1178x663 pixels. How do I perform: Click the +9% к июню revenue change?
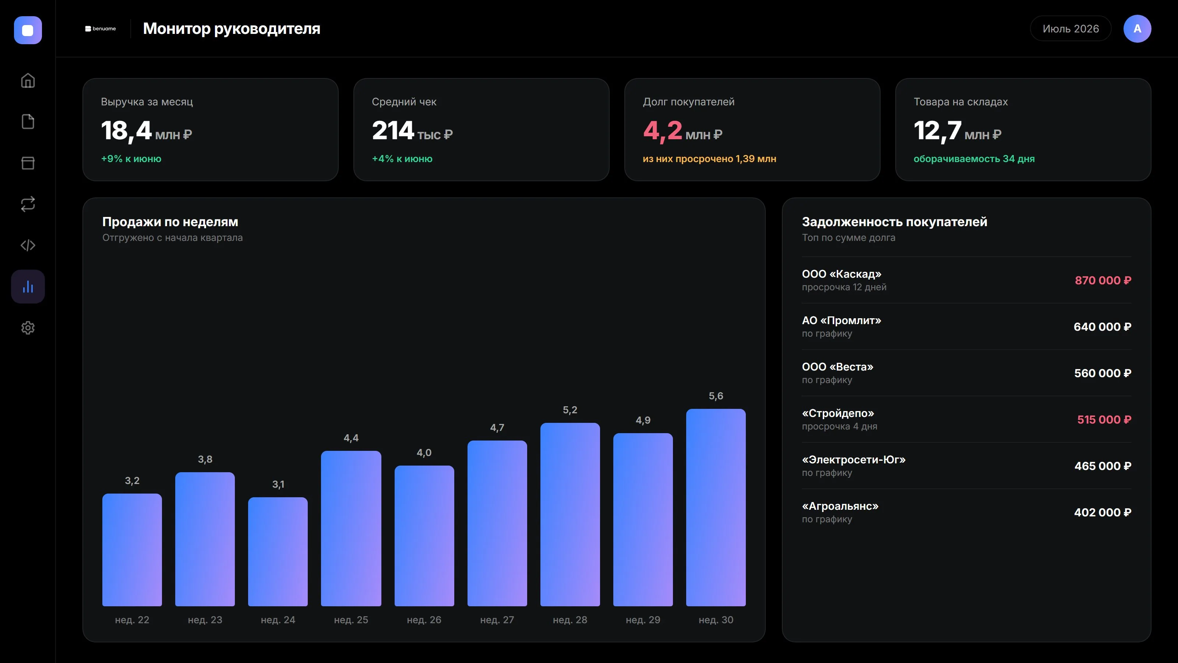131,159
